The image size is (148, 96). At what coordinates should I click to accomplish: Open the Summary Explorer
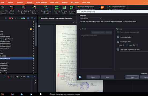(x=71, y=10)
